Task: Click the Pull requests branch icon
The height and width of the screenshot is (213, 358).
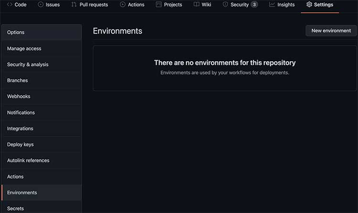Action: [74, 4]
